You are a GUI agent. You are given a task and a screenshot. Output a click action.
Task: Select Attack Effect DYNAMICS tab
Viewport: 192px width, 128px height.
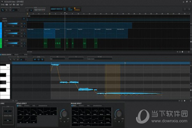27,106
